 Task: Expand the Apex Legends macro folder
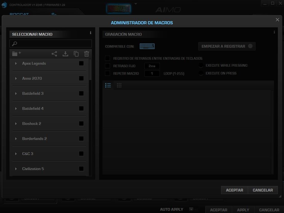(x=16, y=64)
